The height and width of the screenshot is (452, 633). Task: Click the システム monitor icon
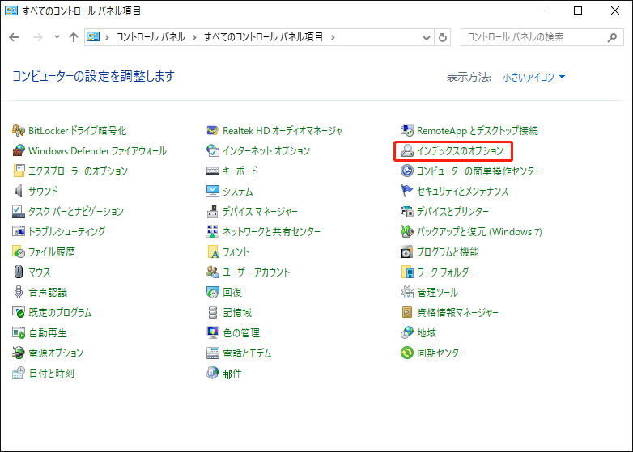click(213, 191)
